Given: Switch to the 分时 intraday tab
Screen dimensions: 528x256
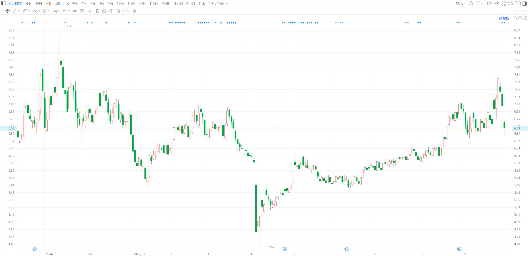Looking at the screenshot, I should pos(28,3).
